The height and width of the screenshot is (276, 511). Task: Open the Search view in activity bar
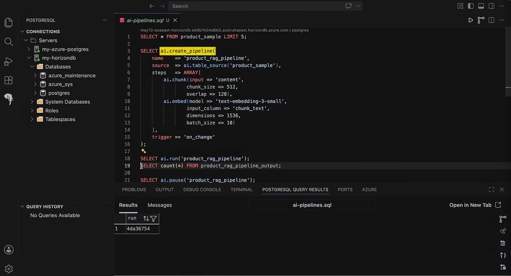(9, 42)
